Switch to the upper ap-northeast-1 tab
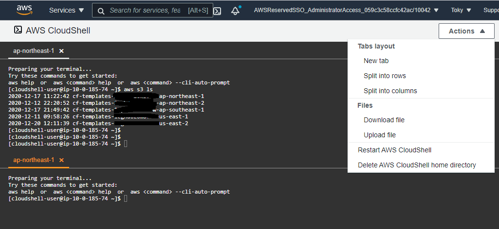Screen dimensions: 499x229 [x=34, y=51]
